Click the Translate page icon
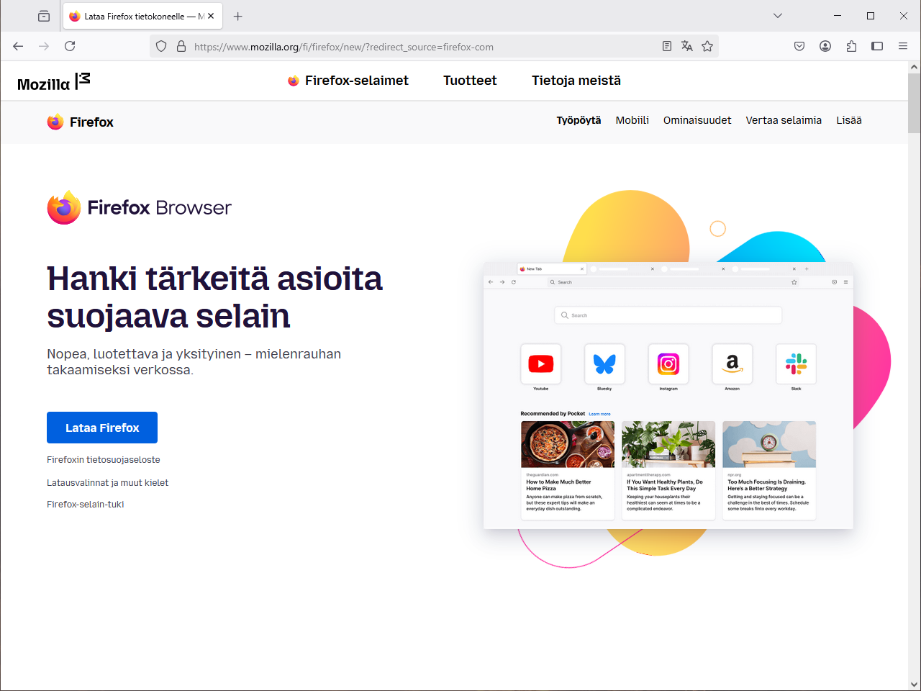 (687, 46)
